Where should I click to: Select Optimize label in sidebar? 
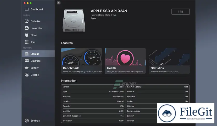(x=35, y=21)
